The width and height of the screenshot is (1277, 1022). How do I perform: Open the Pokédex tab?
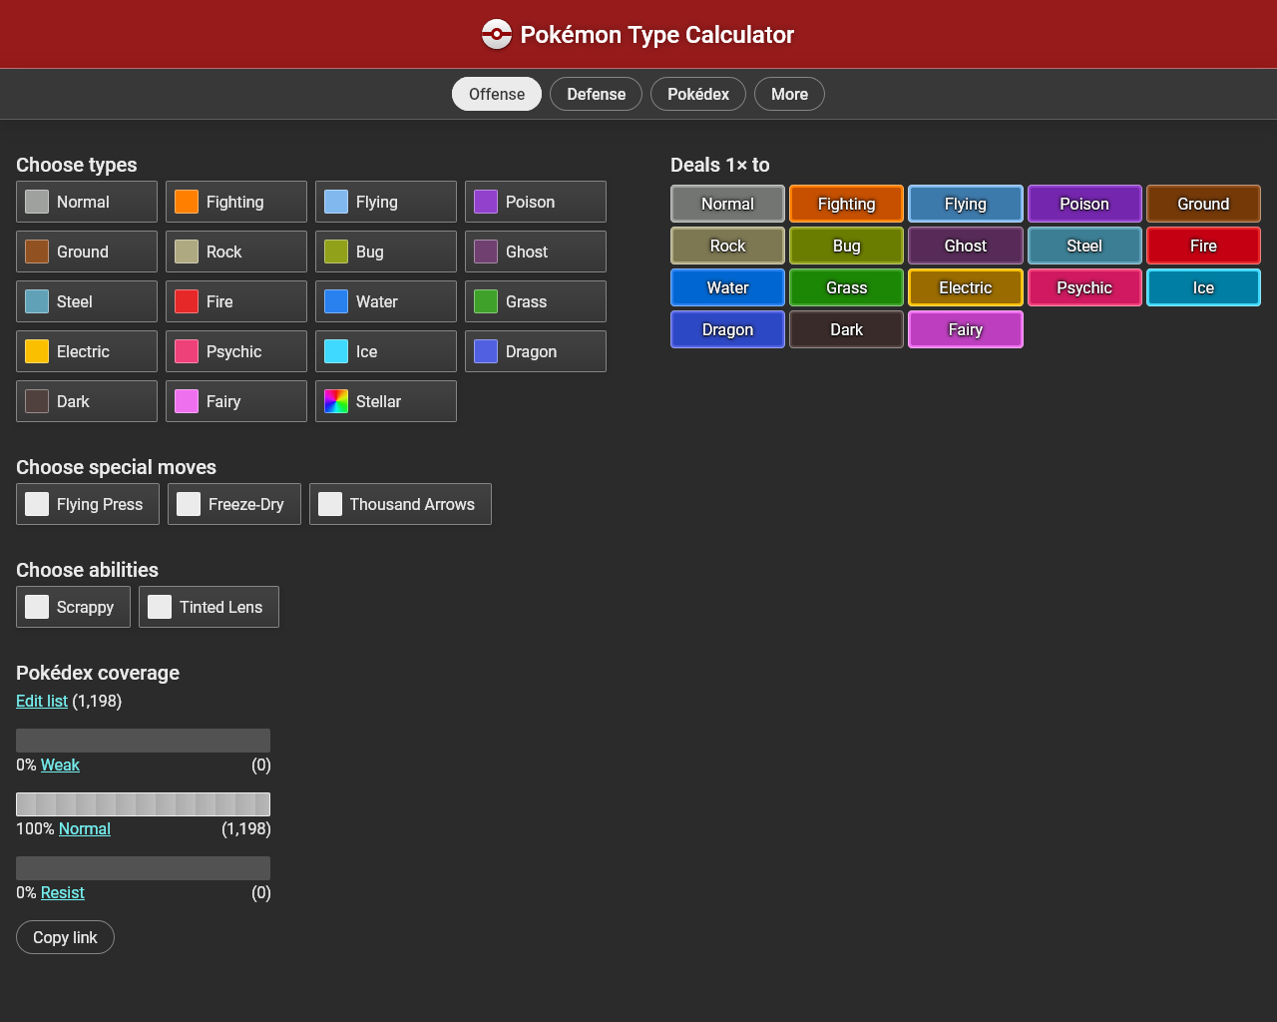698,94
